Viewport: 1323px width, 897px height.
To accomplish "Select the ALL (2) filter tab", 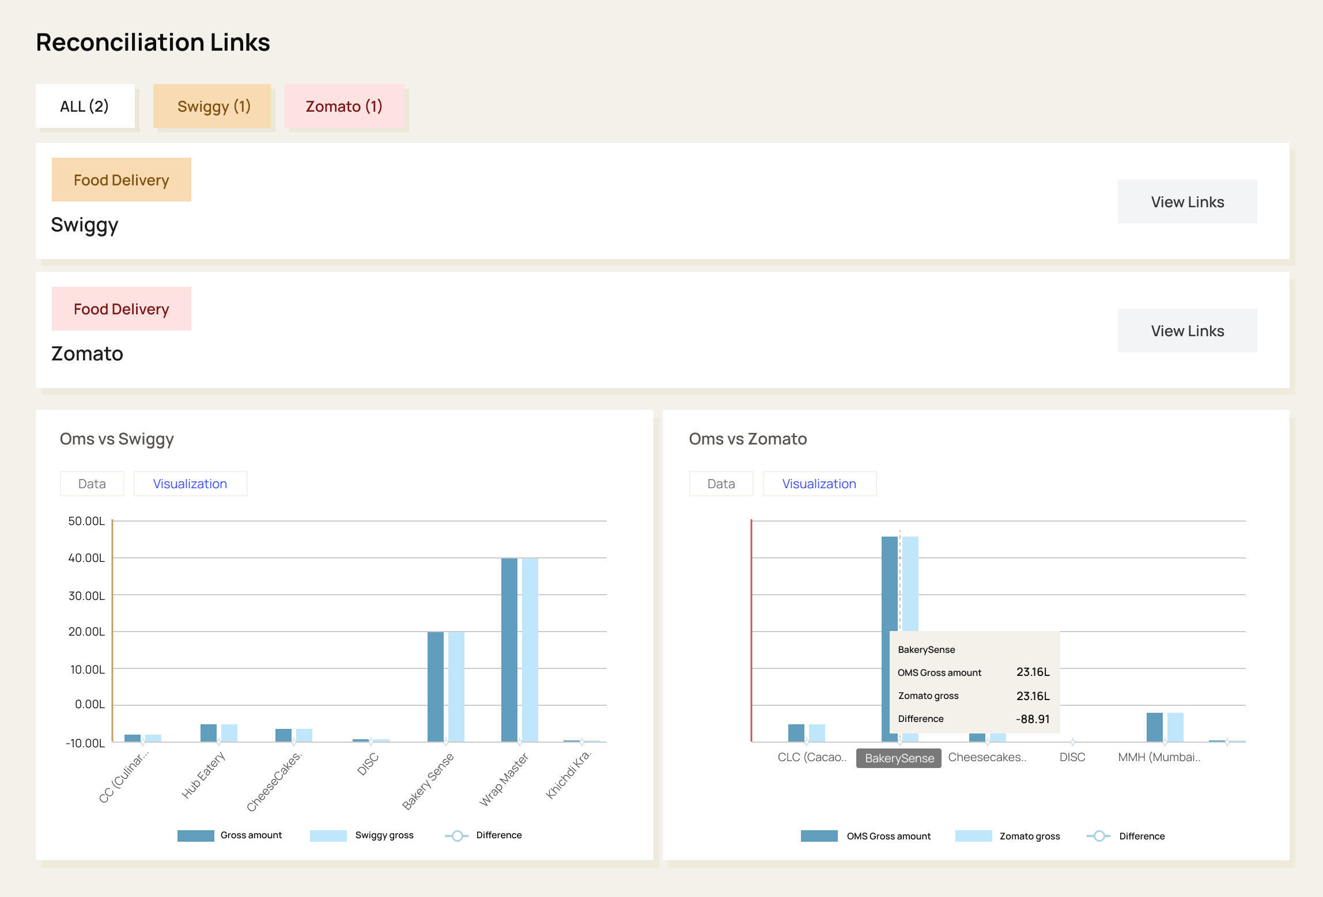I will pos(85,106).
